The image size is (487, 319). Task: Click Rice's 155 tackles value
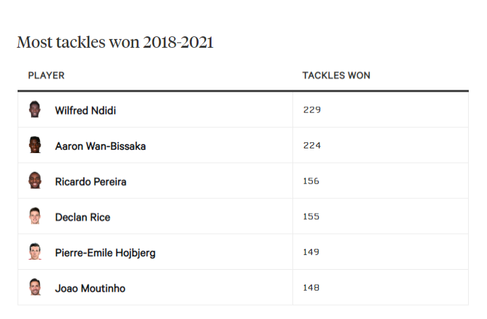[311, 217]
